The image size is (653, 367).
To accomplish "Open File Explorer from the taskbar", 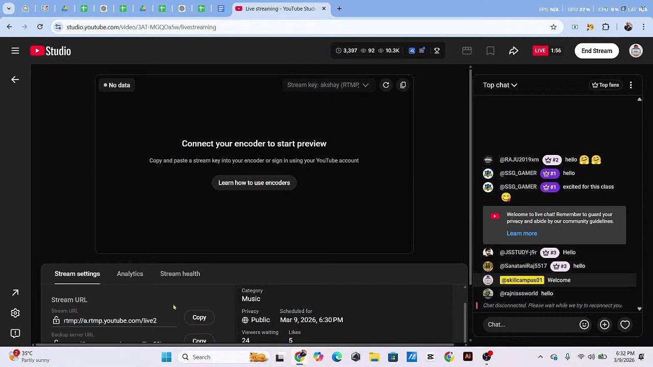I will tap(374, 357).
